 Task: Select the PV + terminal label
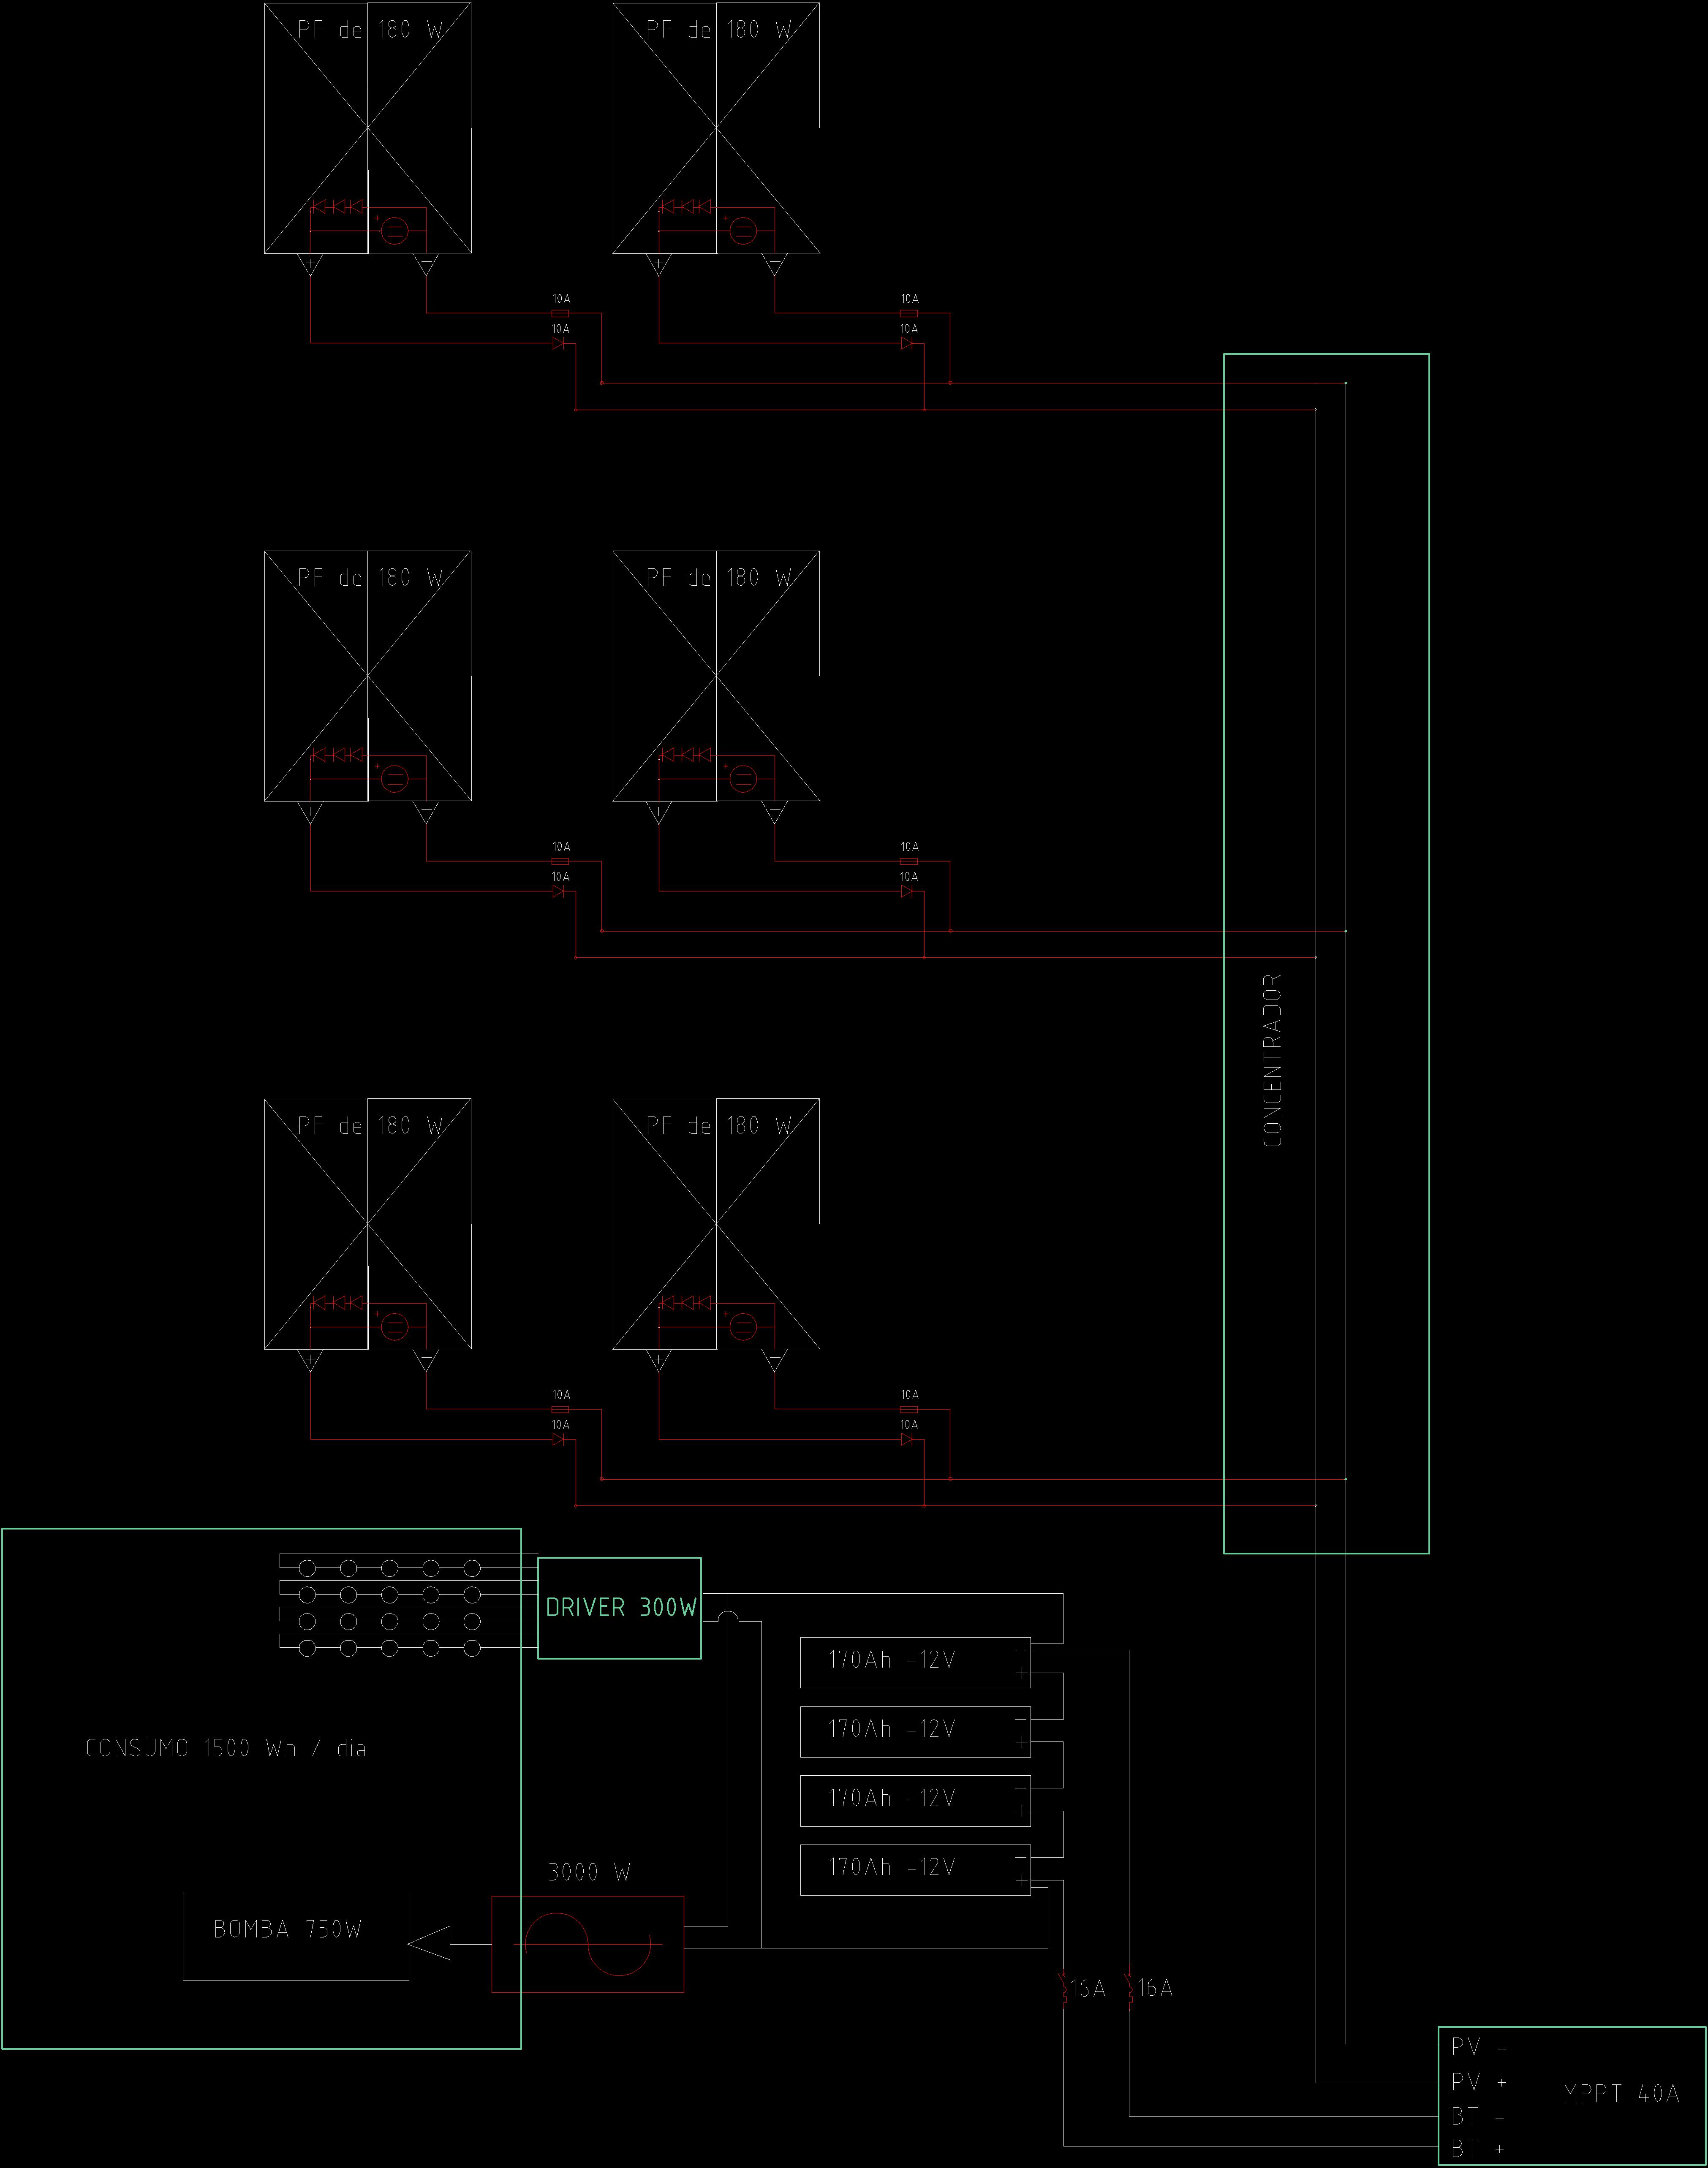tap(1478, 2082)
